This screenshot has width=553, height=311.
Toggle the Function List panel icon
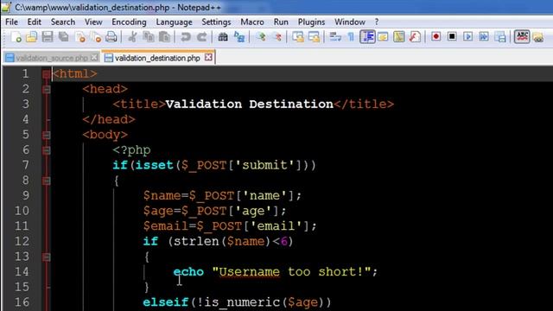click(x=415, y=36)
